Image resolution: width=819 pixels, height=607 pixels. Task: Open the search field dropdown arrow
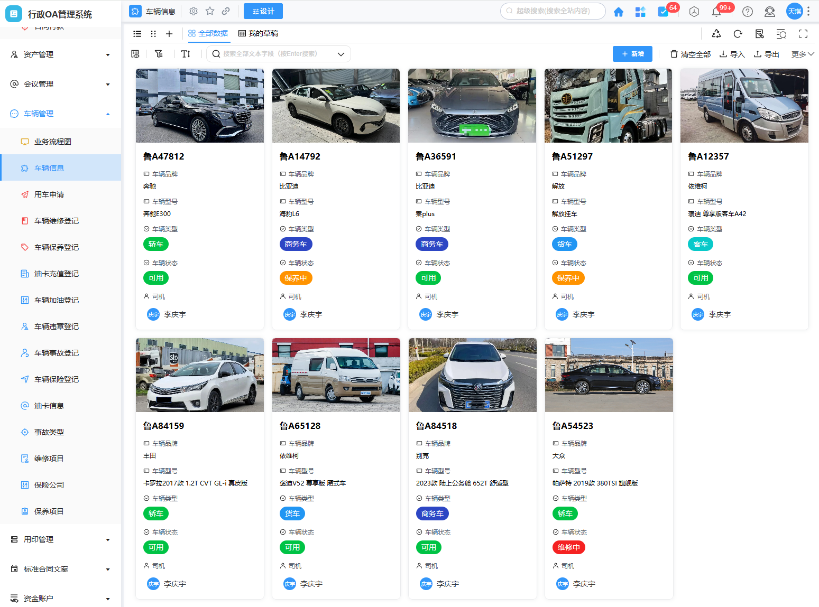point(341,54)
